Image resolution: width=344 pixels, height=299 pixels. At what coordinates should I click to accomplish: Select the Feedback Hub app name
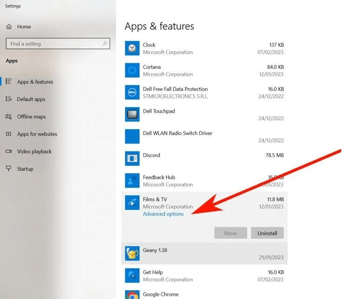(x=159, y=177)
